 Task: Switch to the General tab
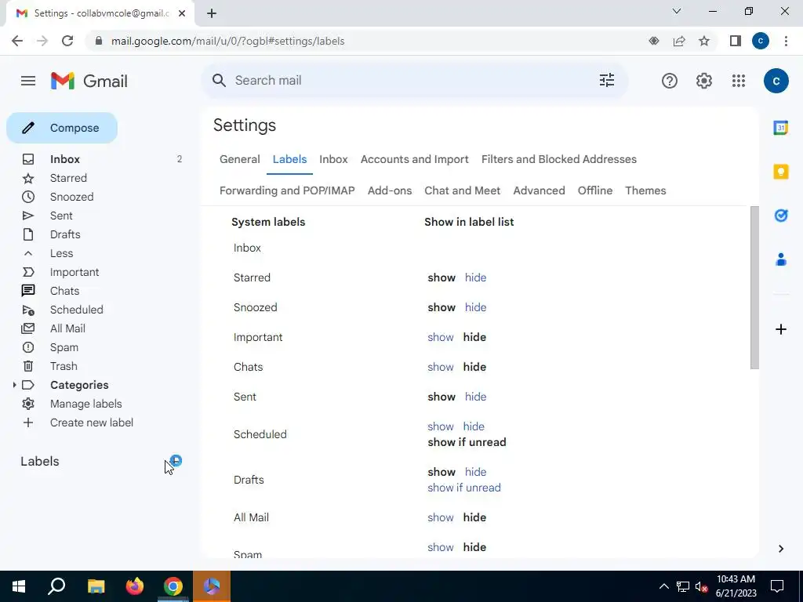pyautogui.click(x=240, y=160)
